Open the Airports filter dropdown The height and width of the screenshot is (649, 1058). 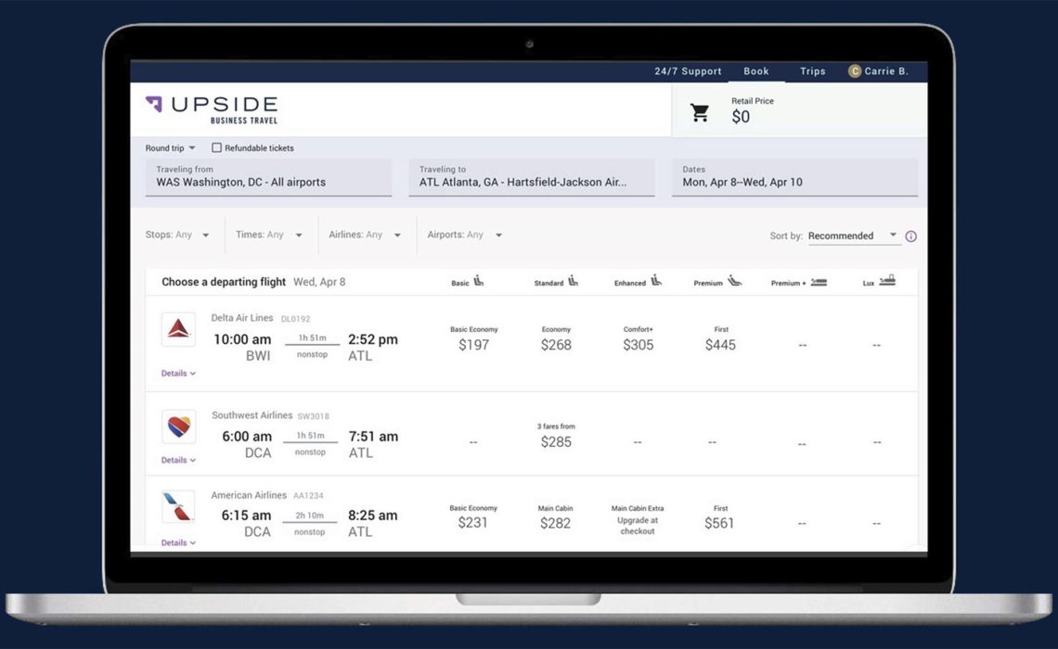[x=464, y=235]
